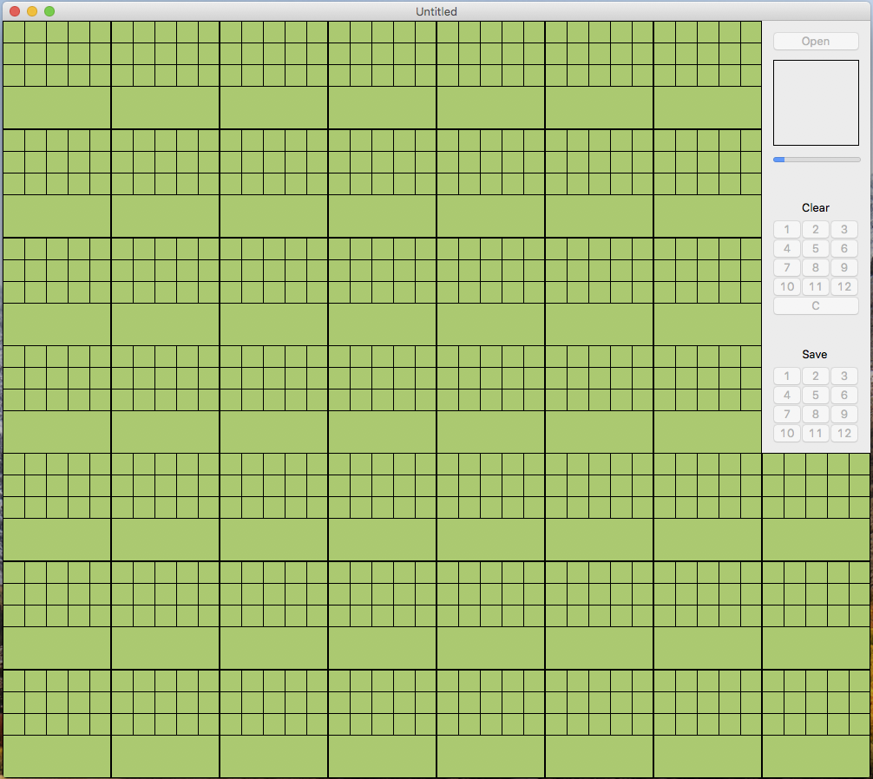Clear slot 1 in the Clear group
Viewport: 873px width, 779px height.
[787, 229]
